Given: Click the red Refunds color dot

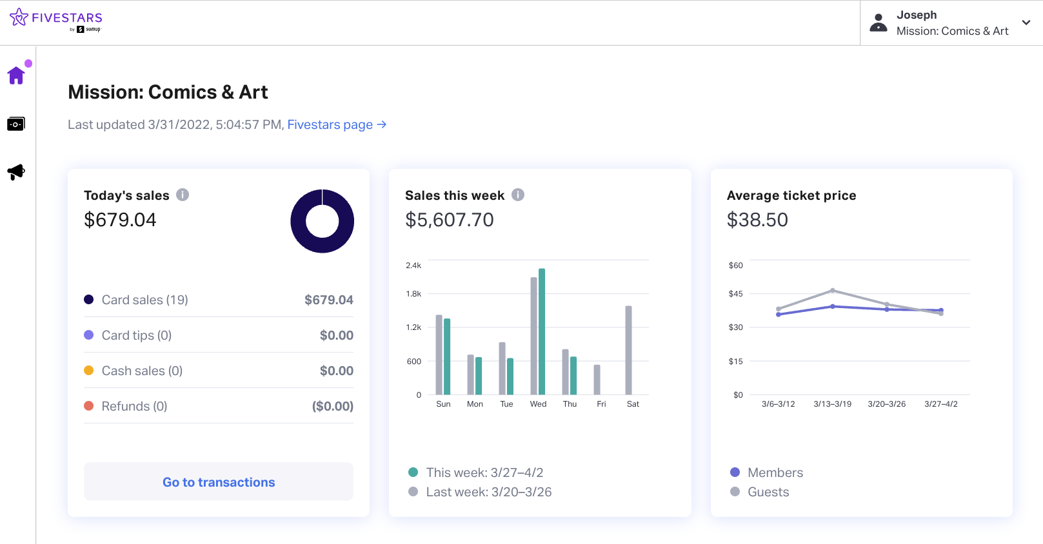Looking at the screenshot, I should tap(89, 405).
